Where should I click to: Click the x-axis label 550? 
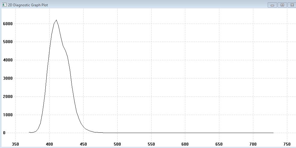pyautogui.click(x=151, y=144)
